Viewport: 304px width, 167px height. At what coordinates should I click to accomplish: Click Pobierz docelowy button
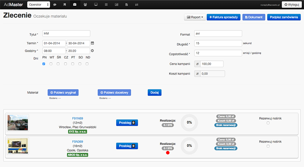click(x=114, y=92)
